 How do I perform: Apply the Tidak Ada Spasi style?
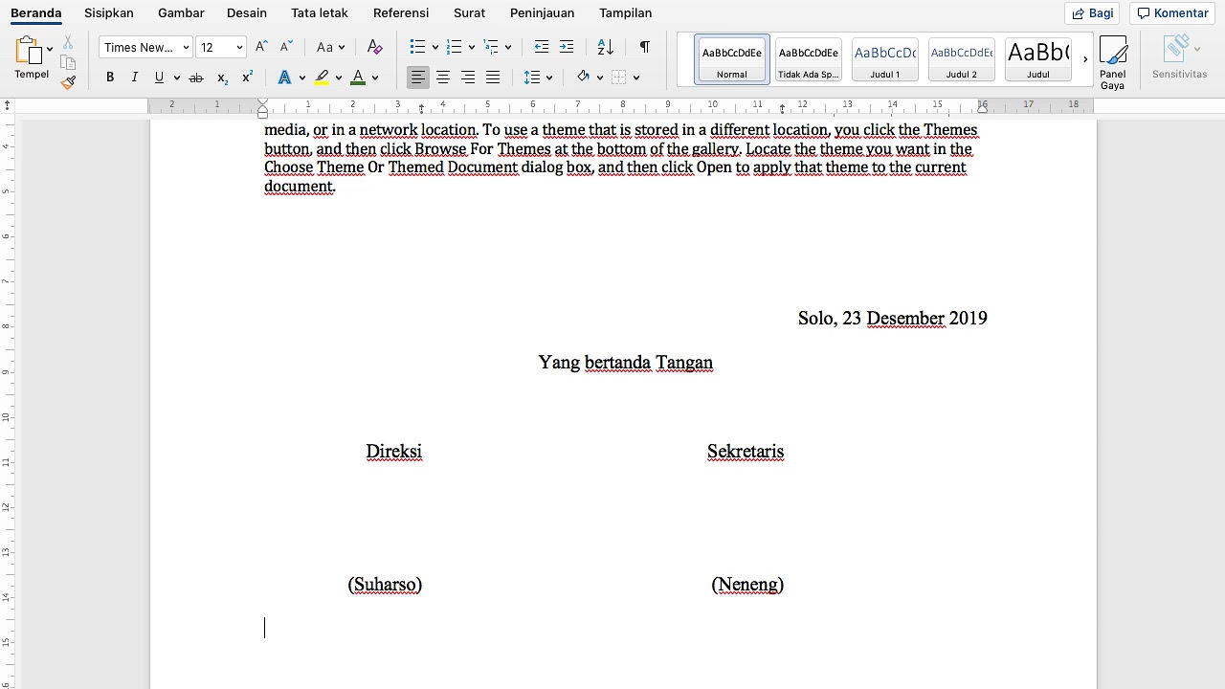click(809, 59)
